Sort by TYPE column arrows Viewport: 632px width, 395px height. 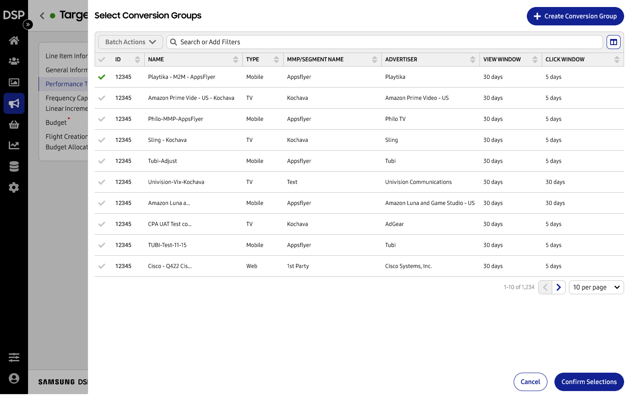(x=277, y=60)
